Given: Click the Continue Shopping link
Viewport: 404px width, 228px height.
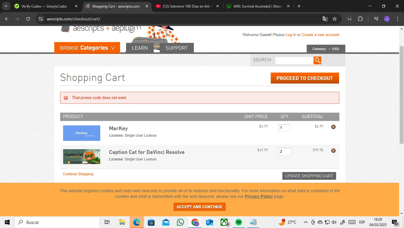Looking at the screenshot, I should coord(78,174).
